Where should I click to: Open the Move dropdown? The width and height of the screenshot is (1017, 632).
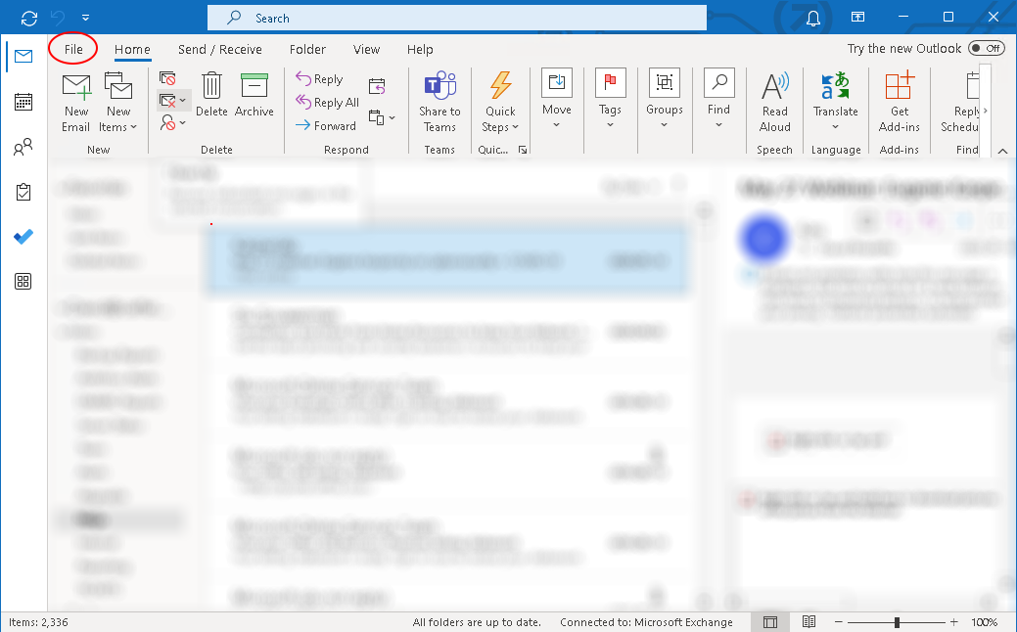[x=557, y=99]
